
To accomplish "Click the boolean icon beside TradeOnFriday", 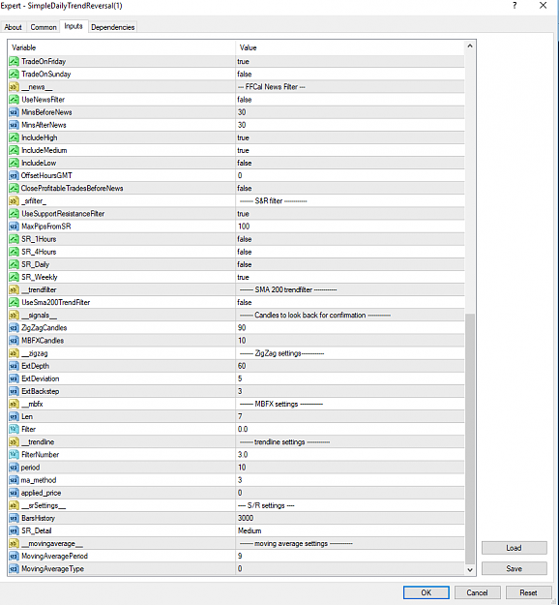I will tap(14, 61).
